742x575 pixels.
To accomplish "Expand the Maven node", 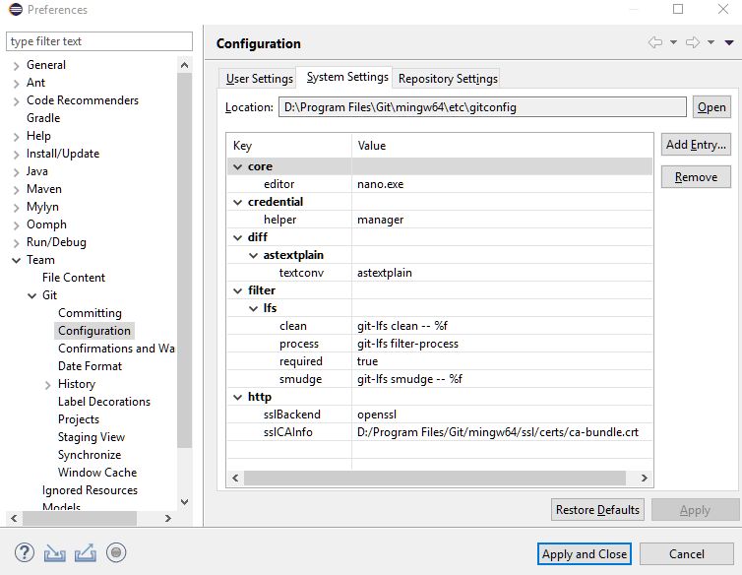I will (16, 190).
